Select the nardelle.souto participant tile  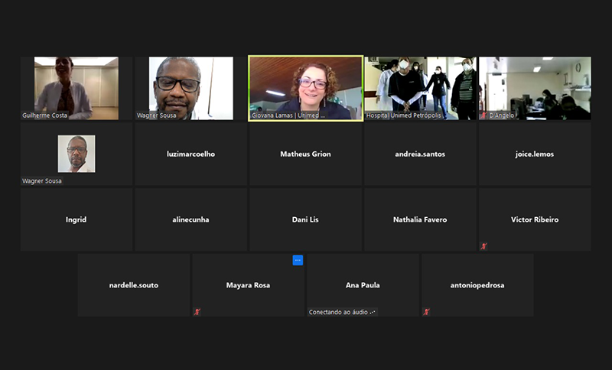pos(133,285)
